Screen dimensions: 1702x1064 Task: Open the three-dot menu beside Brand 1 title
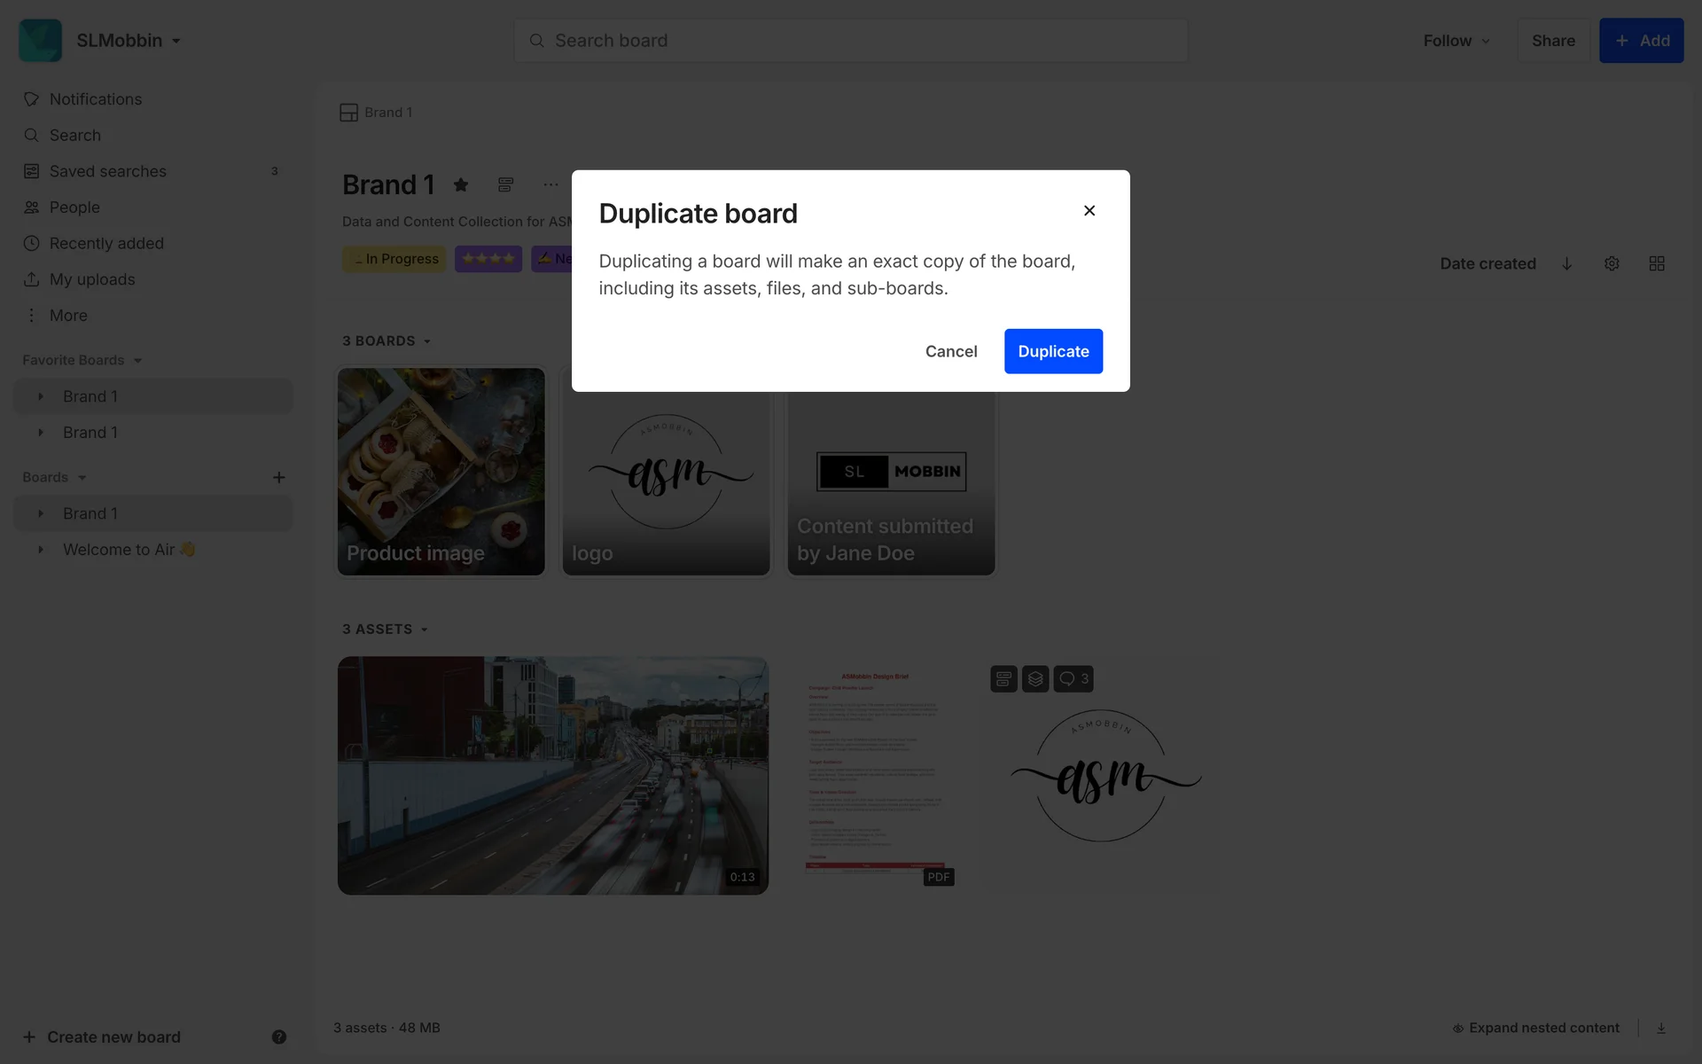pyautogui.click(x=550, y=184)
